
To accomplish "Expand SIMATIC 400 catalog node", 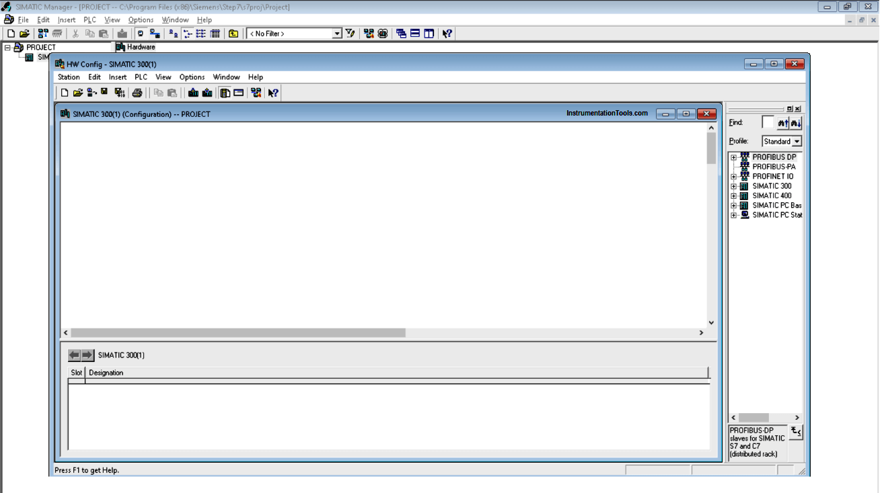I will pos(734,196).
